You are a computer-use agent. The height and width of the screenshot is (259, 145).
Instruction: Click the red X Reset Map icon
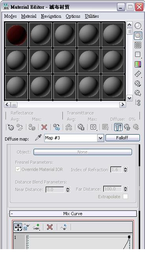pyautogui.click(x=44, y=127)
